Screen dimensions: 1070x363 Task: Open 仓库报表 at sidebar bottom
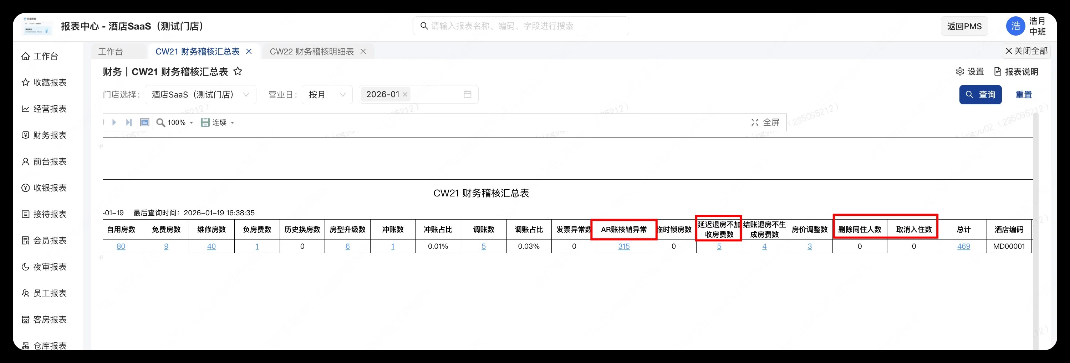(x=50, y=345)
